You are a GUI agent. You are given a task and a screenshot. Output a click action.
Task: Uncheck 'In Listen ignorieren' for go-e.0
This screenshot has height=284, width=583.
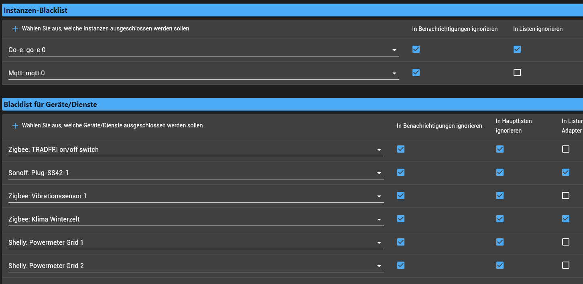[517, 49]
